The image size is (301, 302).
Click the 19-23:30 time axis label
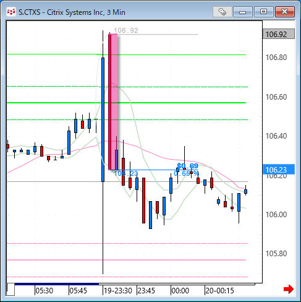click(x=118, y=291)
